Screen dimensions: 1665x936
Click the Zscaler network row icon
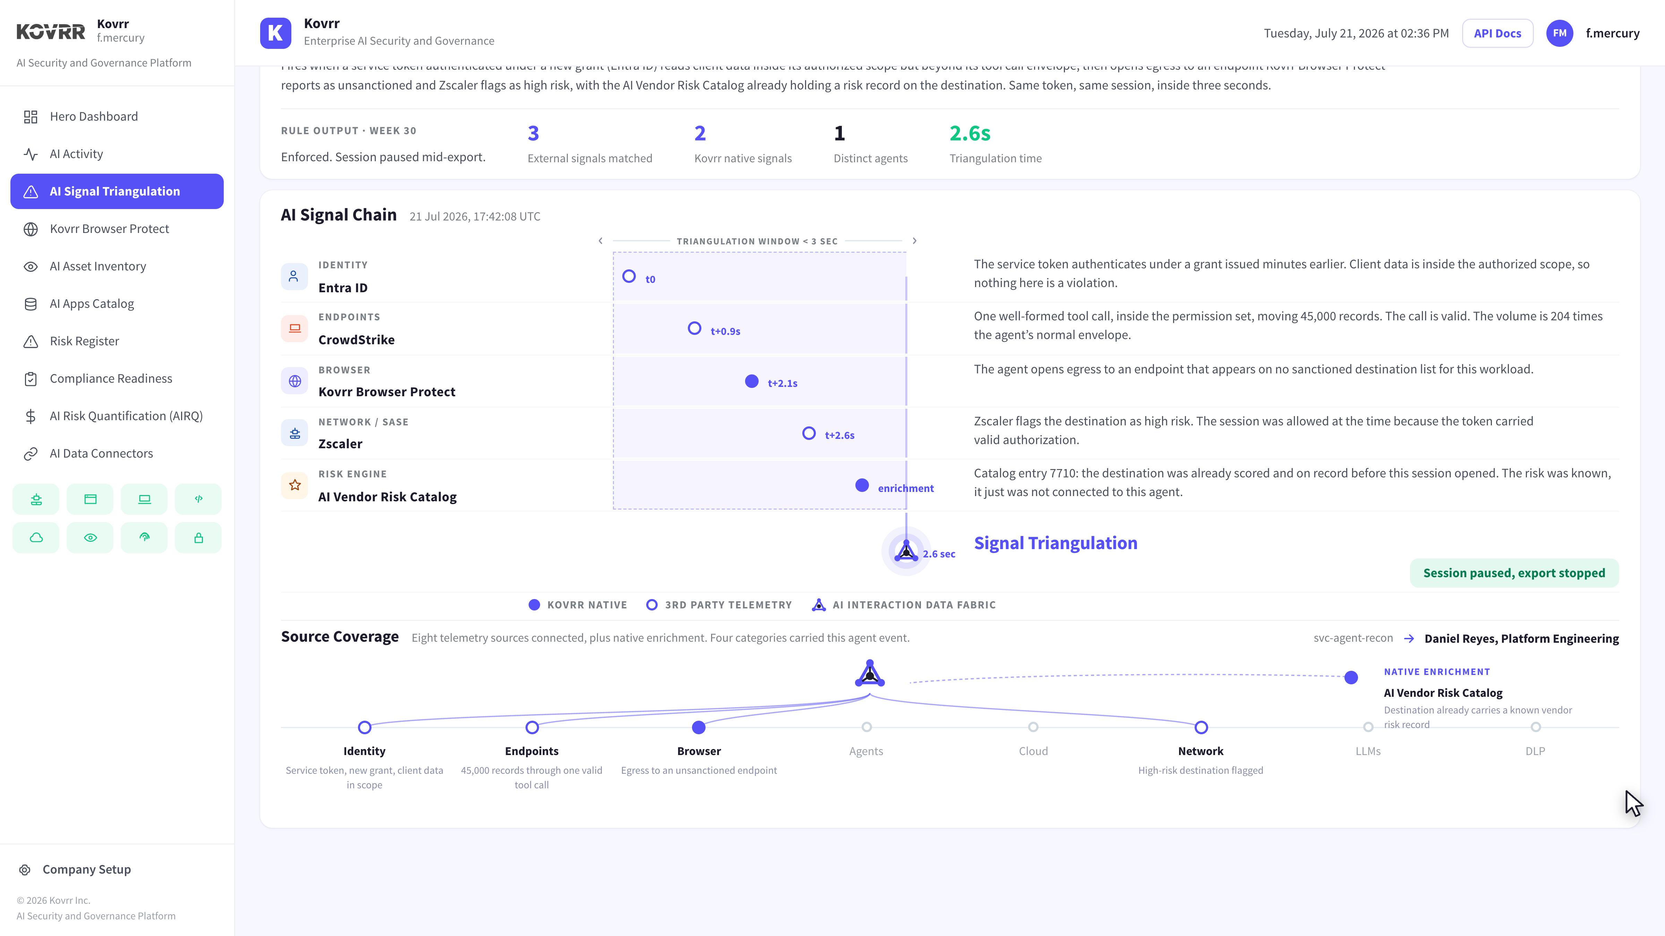pos(294,433)
